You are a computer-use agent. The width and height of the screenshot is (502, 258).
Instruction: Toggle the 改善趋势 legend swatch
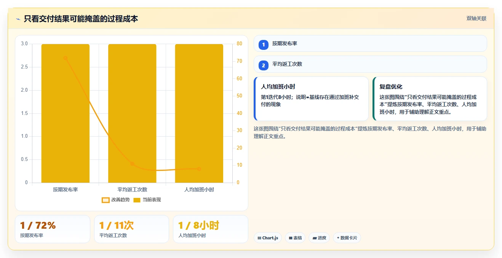click(106, 200)
